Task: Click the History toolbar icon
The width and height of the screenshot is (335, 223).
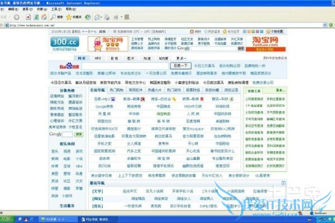Action: pos(88,17)
